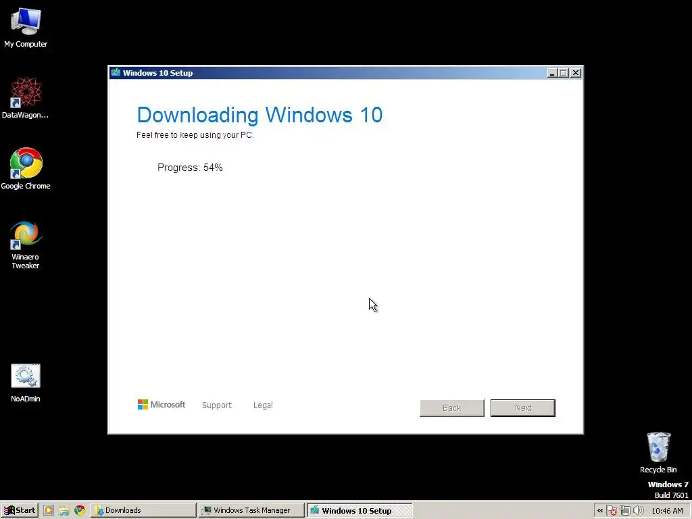
Task: Launch Windows Media Player from quick launch
Action: tap(49, 511)
